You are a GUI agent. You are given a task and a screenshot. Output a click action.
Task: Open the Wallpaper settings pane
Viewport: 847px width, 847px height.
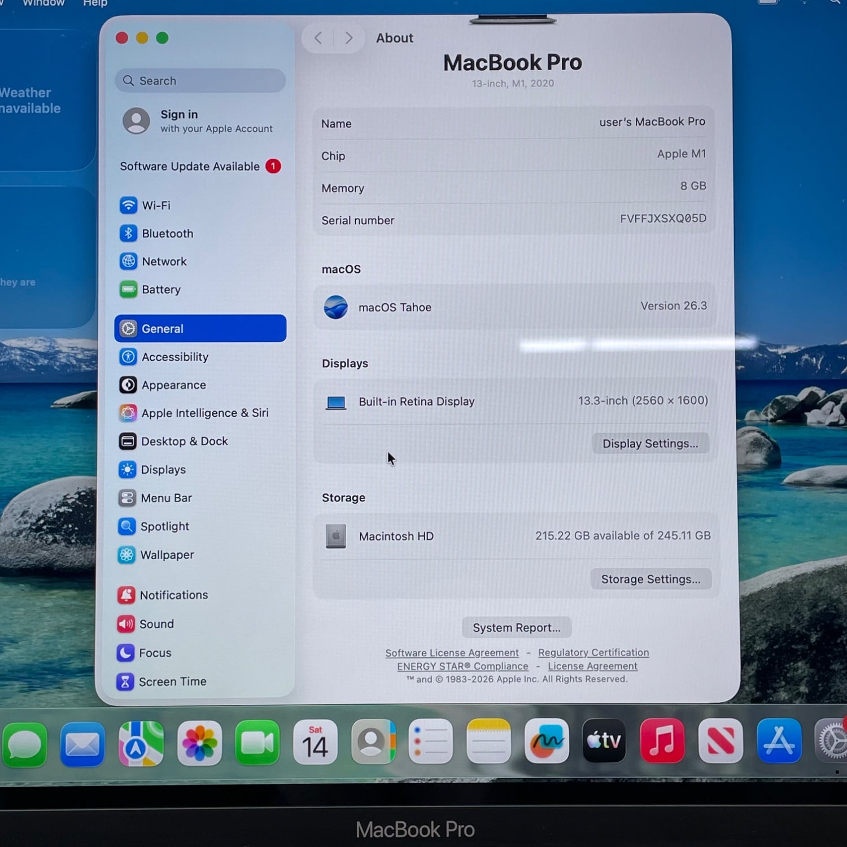pos(167,555)
